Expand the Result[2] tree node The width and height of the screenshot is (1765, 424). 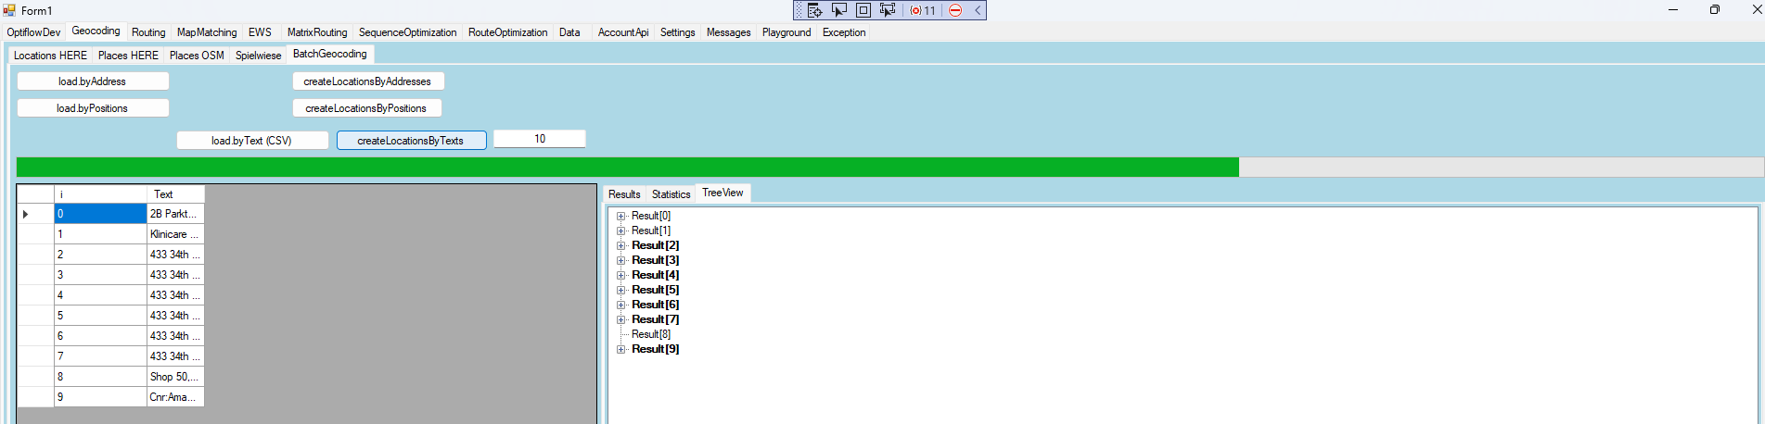tap(621, 245)
